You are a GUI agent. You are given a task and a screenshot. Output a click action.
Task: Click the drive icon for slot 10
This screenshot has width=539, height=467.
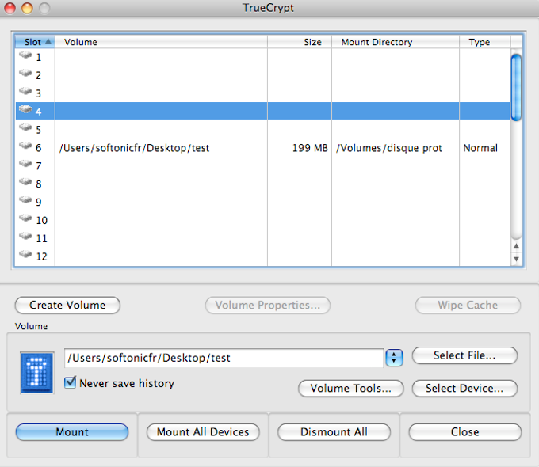(25, 218)
